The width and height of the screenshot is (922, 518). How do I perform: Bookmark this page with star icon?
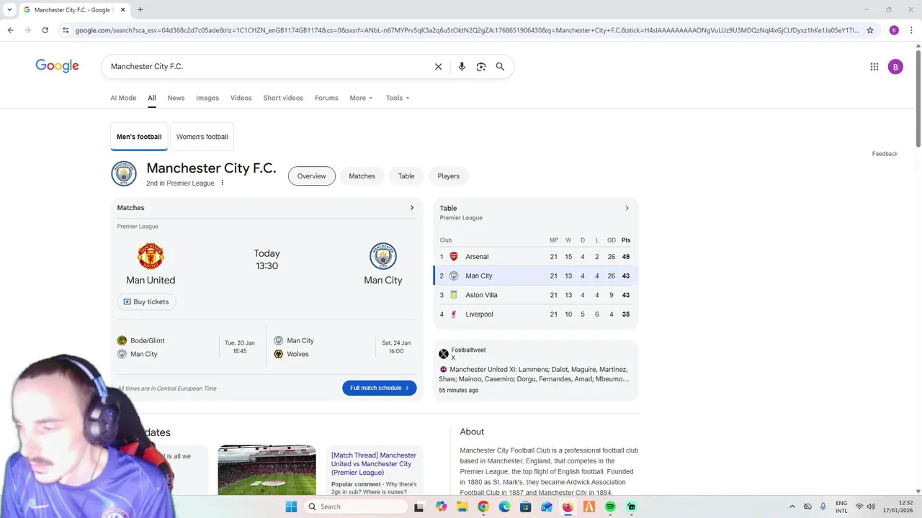point(870,30)
